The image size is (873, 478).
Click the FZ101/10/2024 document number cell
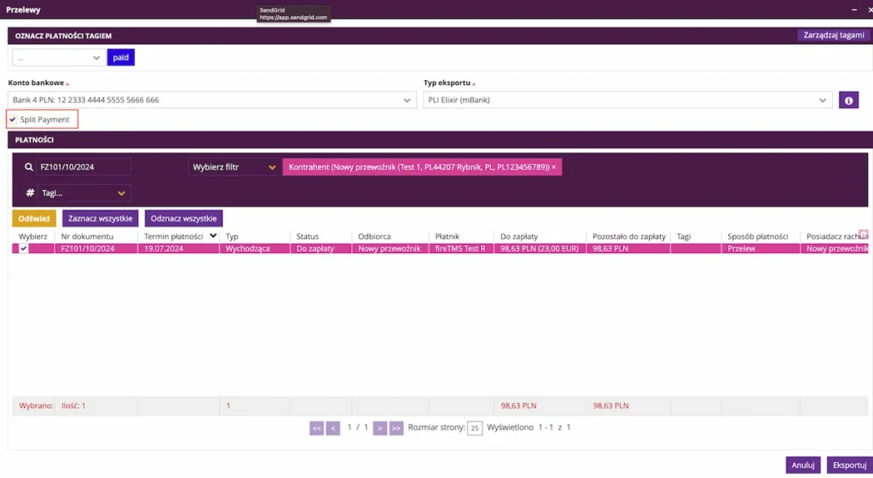(x=96, y=249)
